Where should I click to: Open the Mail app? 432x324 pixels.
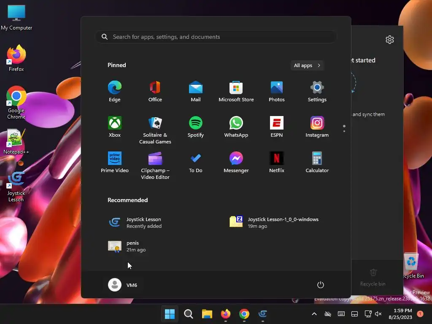196,92
